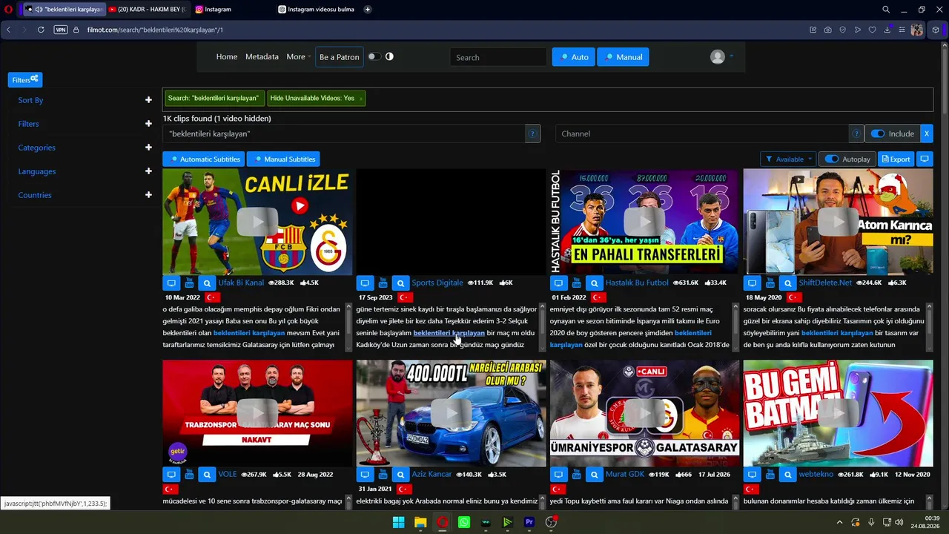Open the Opera VPN badge in address bar
Screen dimensions: 949x534
click(x=61, y=30)
